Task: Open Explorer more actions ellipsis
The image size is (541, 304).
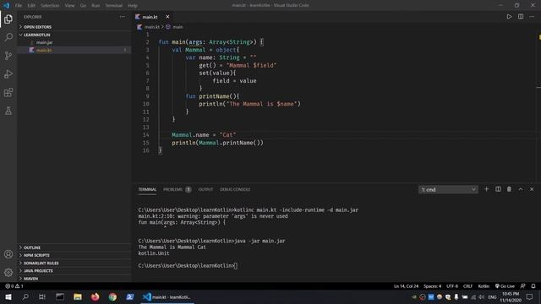Action: [x=123, y=17]
